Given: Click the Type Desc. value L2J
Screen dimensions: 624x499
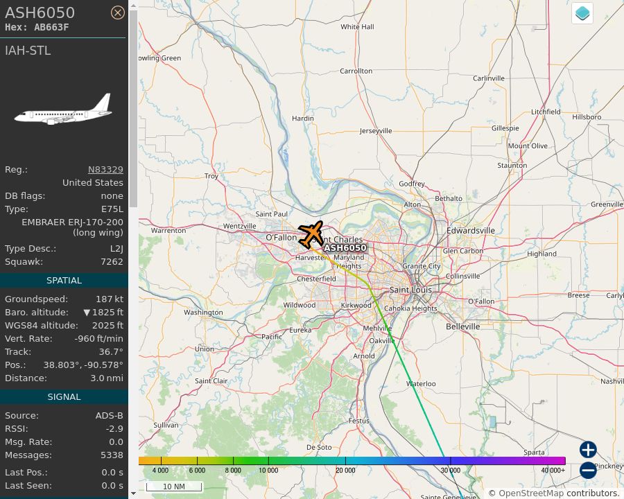Looking at the screenshot, I should click(x=116, y=248).
